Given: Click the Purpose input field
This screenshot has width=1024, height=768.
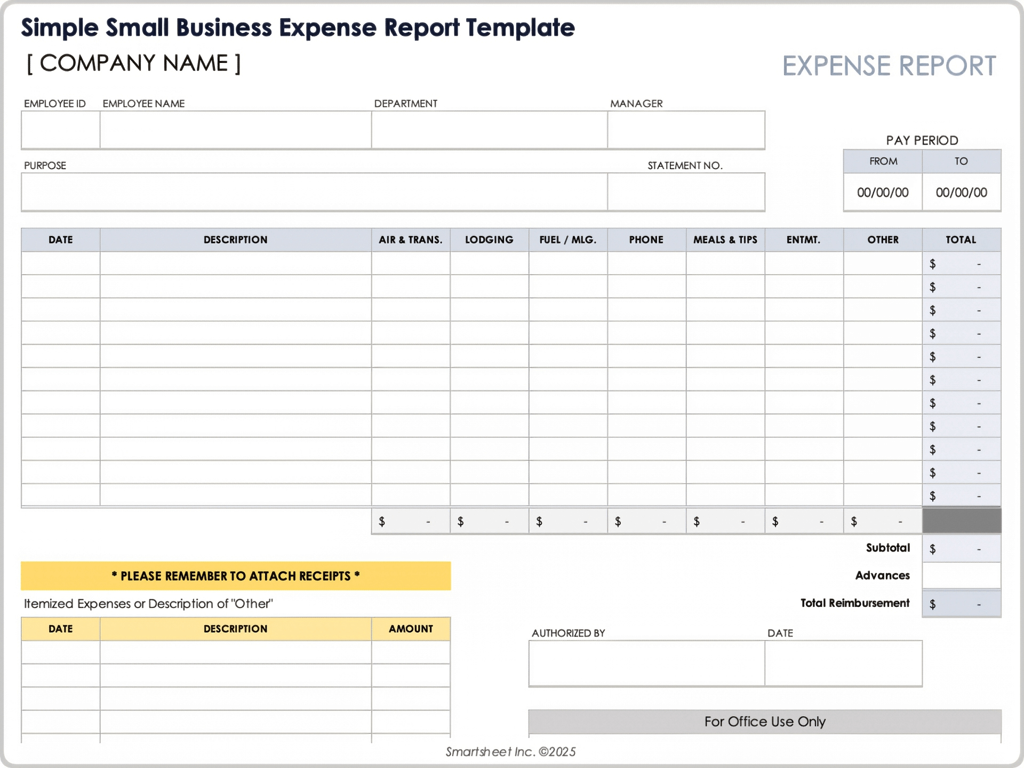Looking at the screenshot, I should pyautogui.click(x=315, y=192).
